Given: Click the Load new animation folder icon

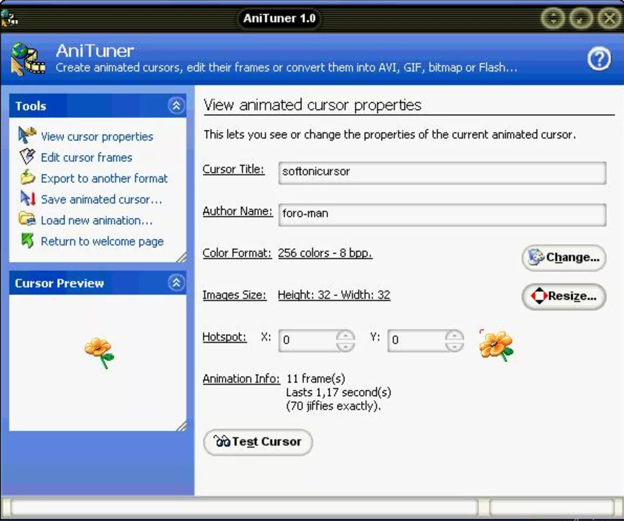Looking at the screenshot, I should click(x=27, y=219).
